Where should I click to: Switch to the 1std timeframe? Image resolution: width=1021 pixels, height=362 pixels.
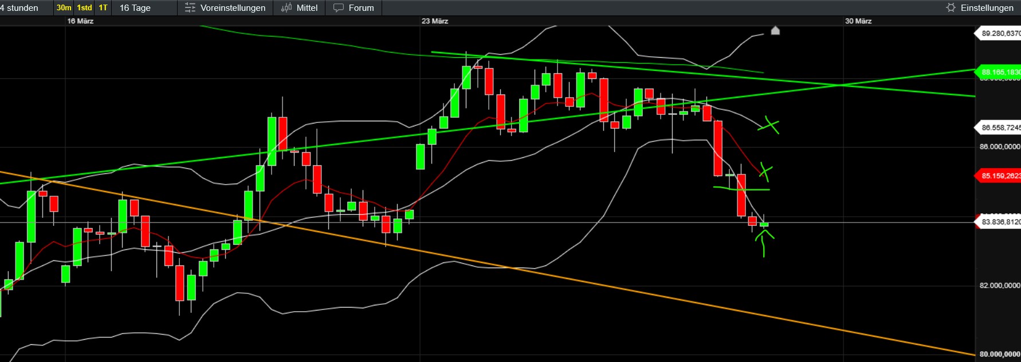pos(84,8)
